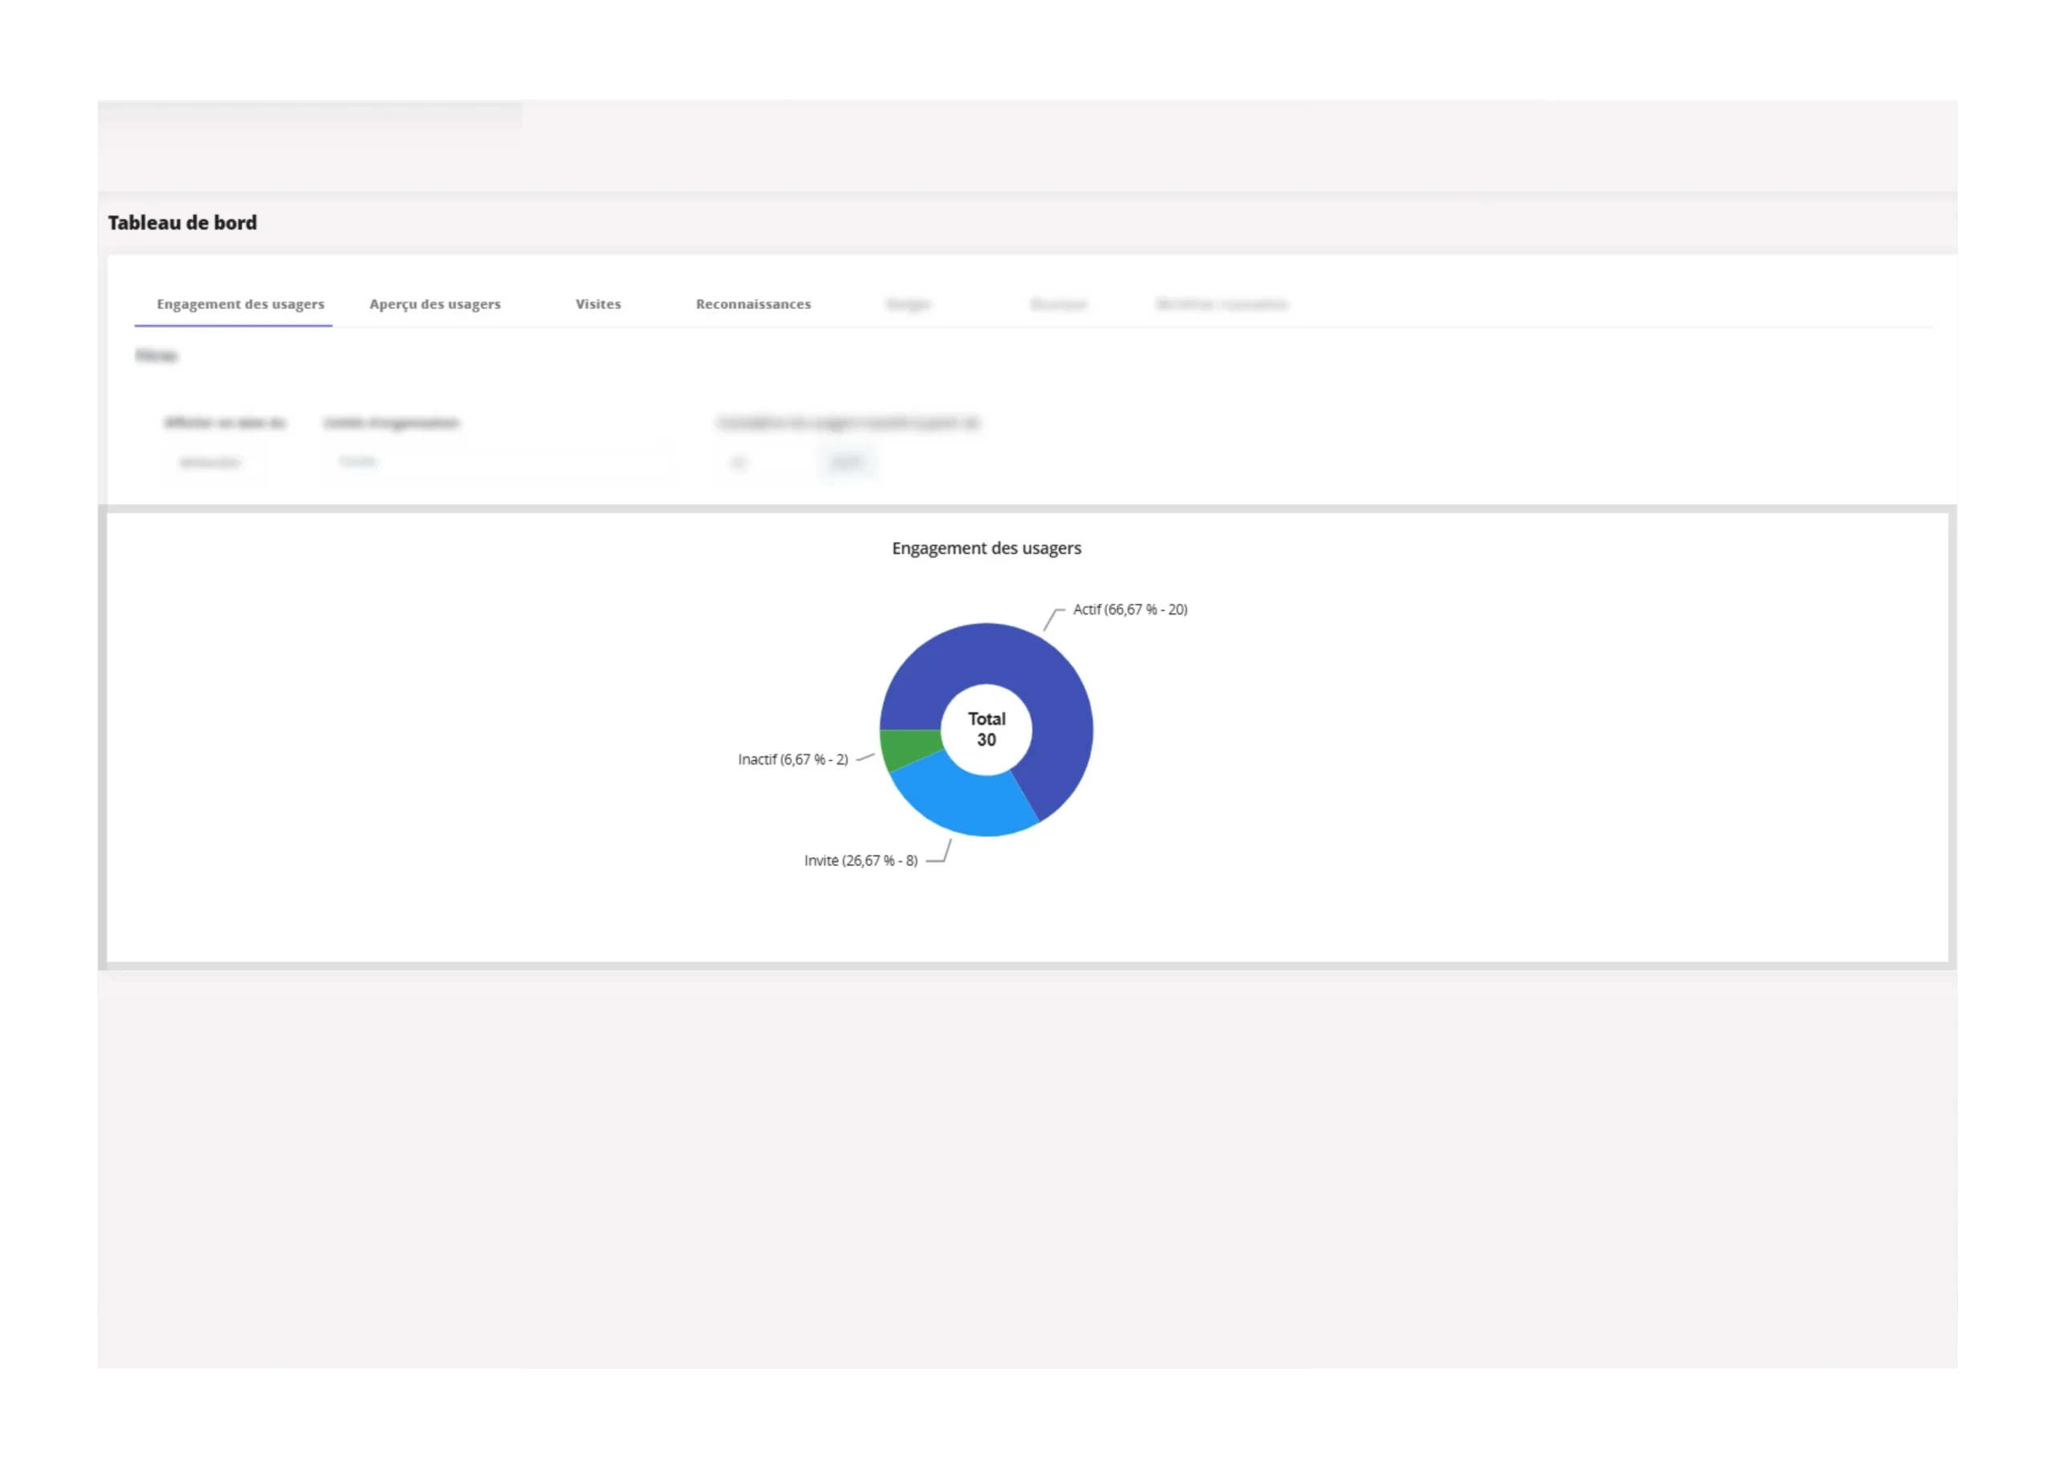The width and height of the screenshot is (2055, 1468).
Task: Click the Actif (66,67 % - 20) label
Action: pyautogui.click(x=1130, y=609)
